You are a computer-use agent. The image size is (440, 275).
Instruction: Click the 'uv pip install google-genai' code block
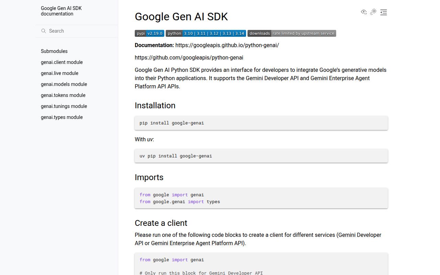coord(261,156)
